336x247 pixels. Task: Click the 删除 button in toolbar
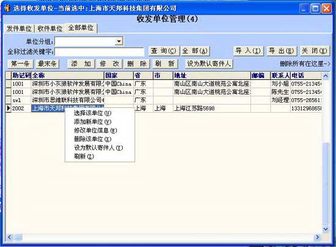point(137,63)
